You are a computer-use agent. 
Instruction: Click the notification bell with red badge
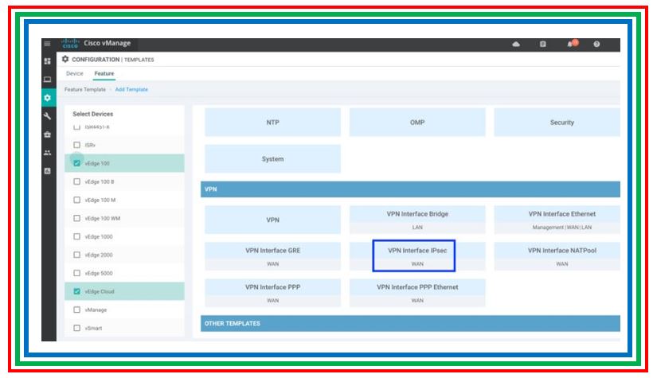[x=570, y=44]
